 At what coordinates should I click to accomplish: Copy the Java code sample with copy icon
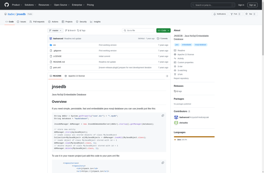[x=163, y=115]
